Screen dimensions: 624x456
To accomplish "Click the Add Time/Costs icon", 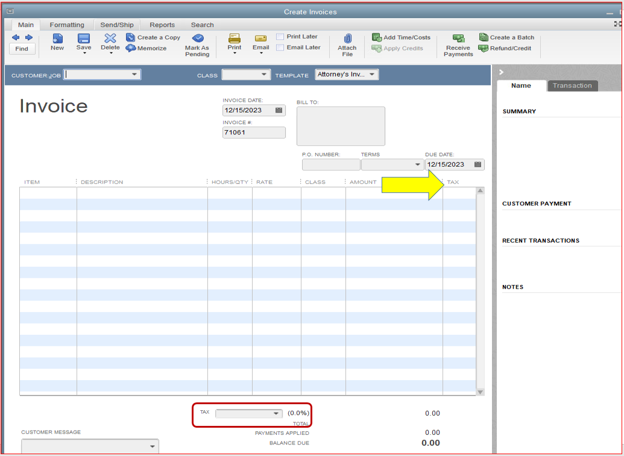I will [376, 37].
